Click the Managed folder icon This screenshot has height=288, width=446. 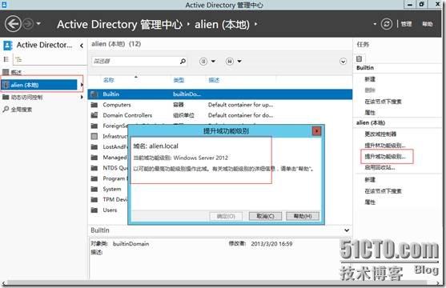pos(94,158)
